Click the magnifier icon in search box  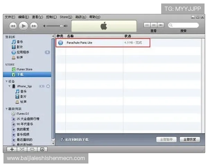[x=171, y=25]
